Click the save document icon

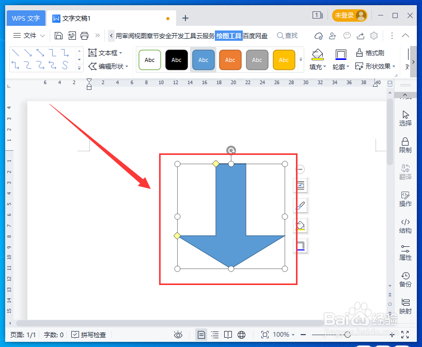(58, 36)
